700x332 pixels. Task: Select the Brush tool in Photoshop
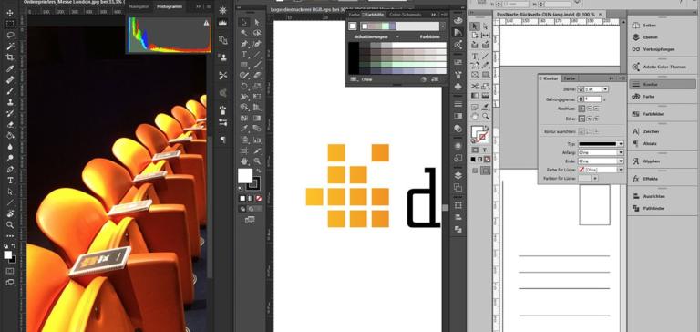click(10, 91)
